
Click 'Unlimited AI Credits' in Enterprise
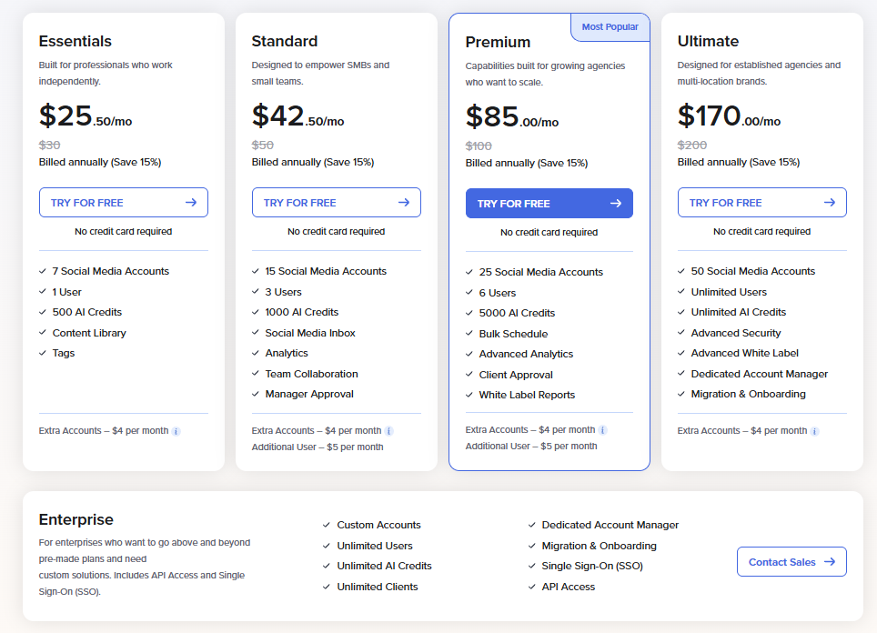(x=384, y=566)
